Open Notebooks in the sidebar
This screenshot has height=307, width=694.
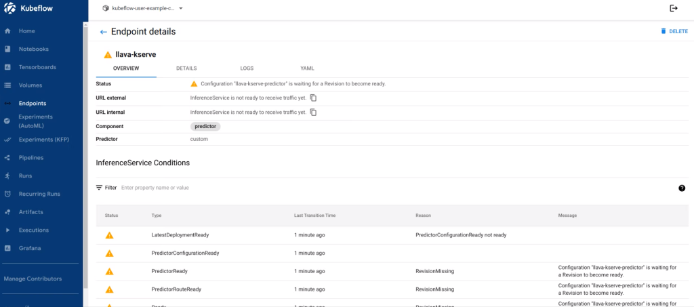[x=34, y=49]
